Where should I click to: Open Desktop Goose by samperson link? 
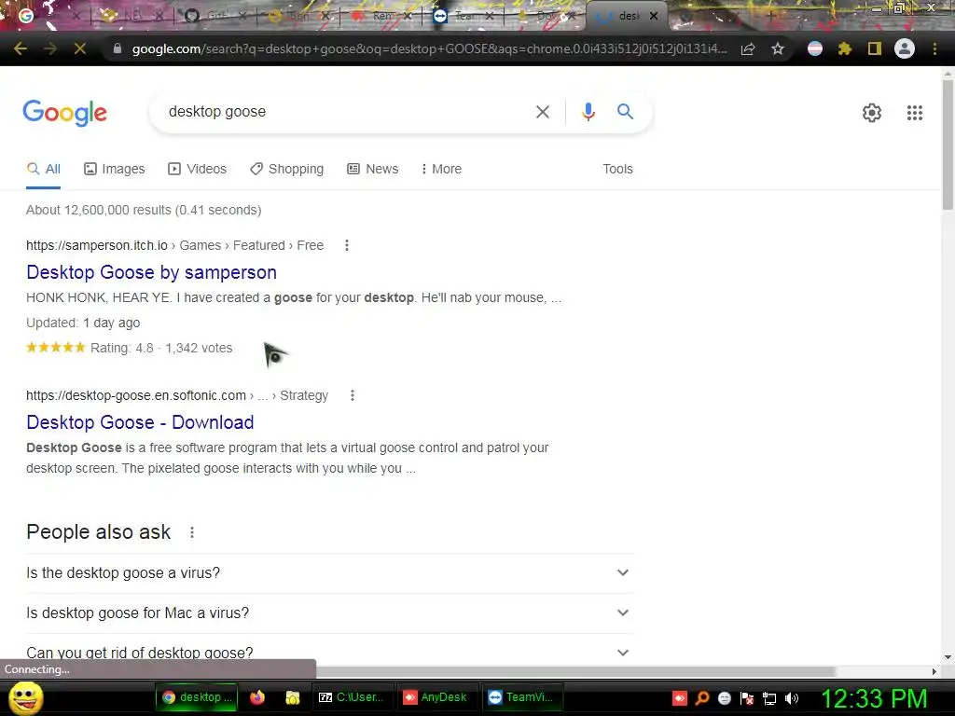pyautogui.click(x=152, y=272)
